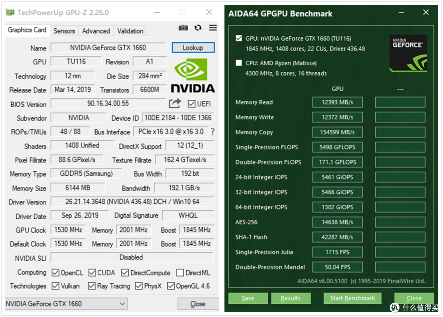Click the GeForce logo in AIDA64
This screenshot has height=317, width=443.
(x=408, y=53)
